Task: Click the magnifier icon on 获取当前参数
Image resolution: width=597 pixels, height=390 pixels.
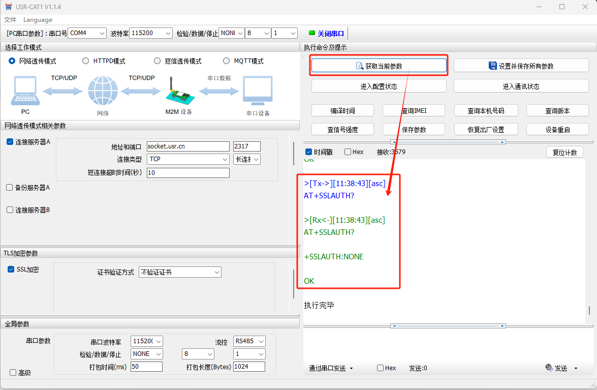Action: [360, 66]
